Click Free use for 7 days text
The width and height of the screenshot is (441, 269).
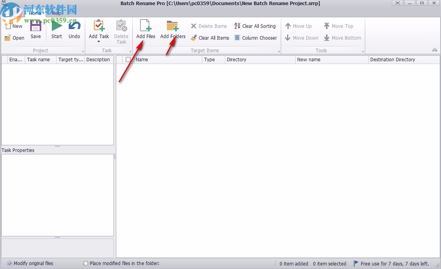click(395, 264)
